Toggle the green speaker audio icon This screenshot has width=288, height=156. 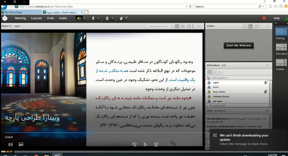click(x=79, y=18)
